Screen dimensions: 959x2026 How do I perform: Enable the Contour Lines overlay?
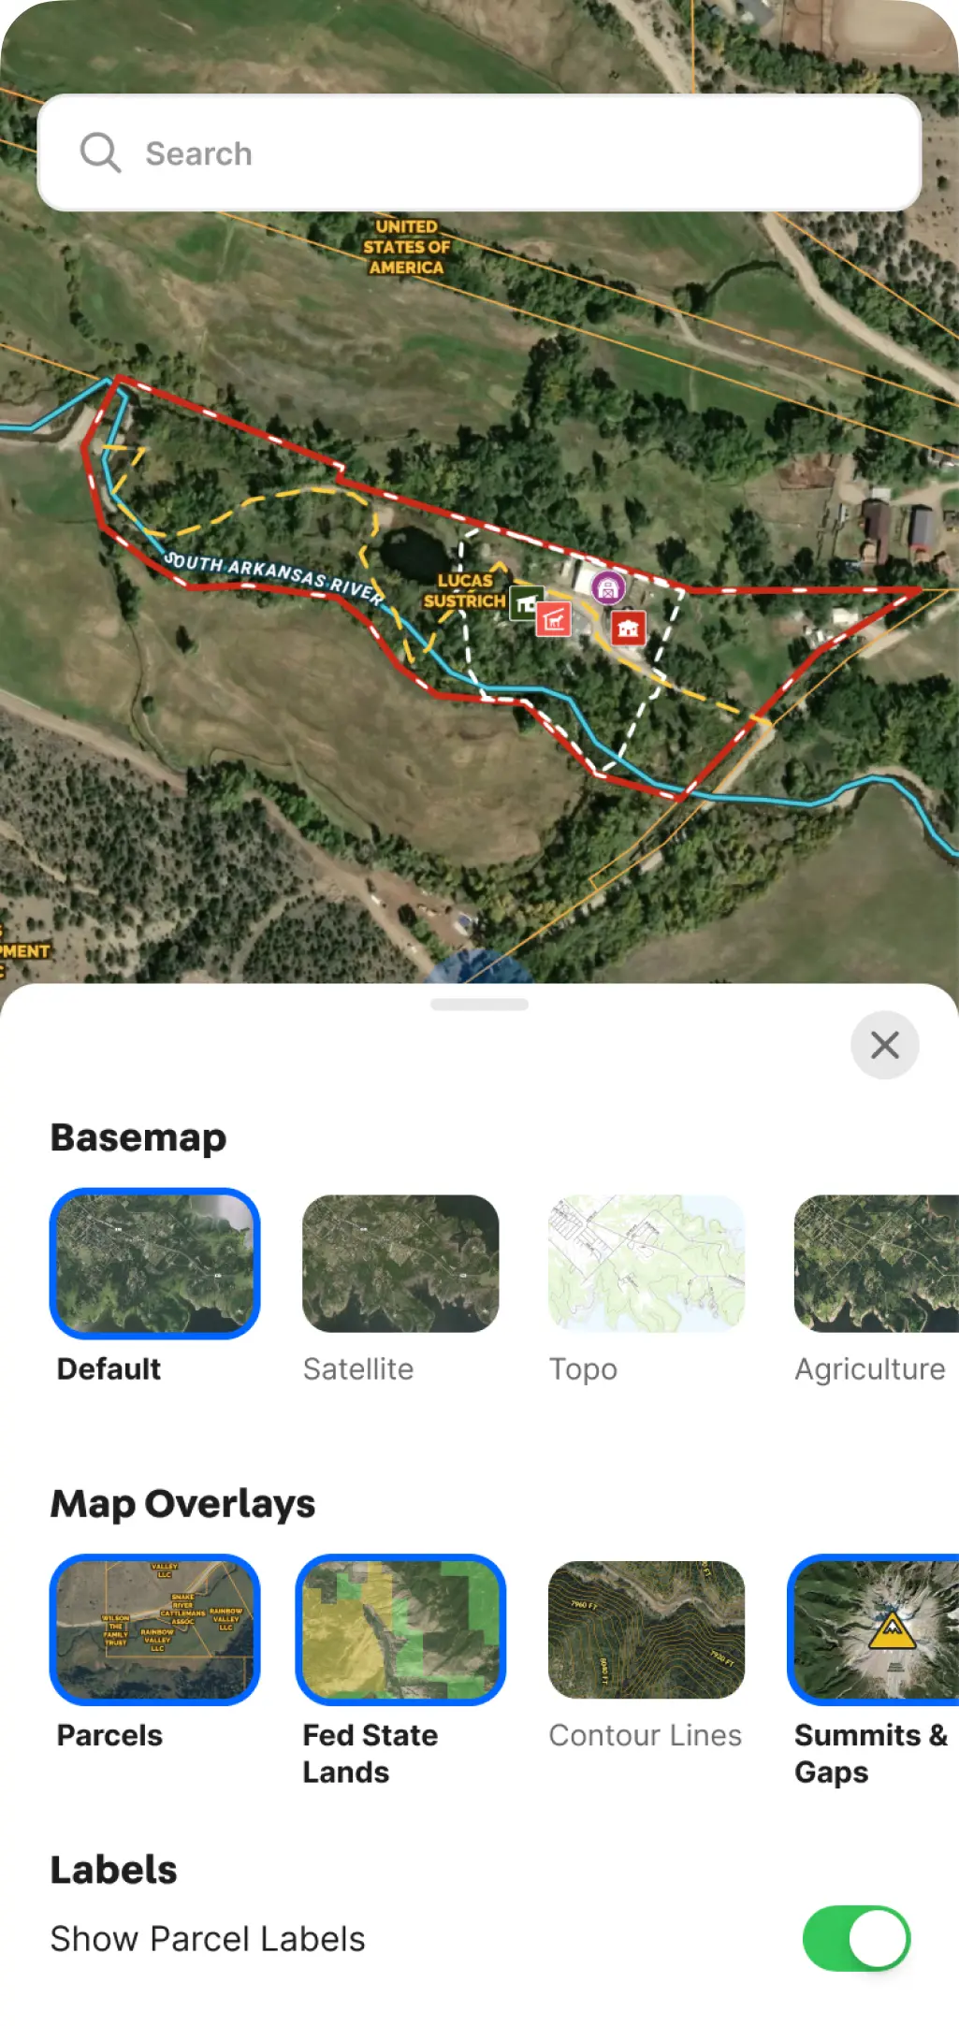point(646,1629)
